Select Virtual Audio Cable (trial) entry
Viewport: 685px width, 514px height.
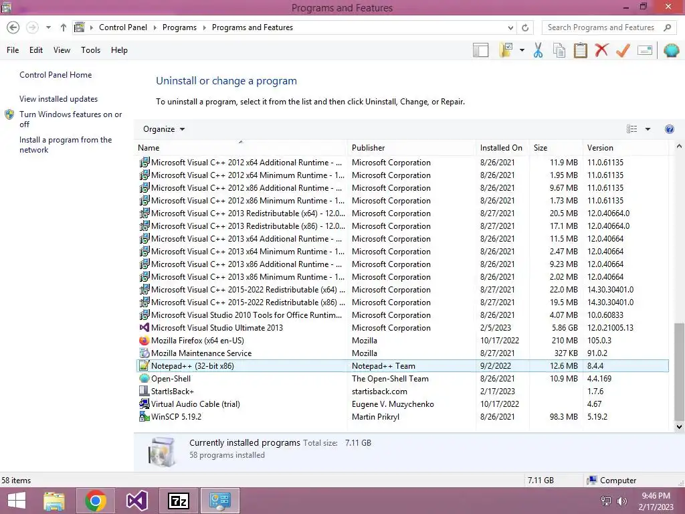(x=402, y=404)
